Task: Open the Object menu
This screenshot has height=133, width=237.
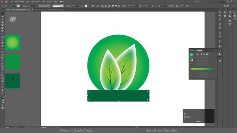Action: click(x=21, y=1)
